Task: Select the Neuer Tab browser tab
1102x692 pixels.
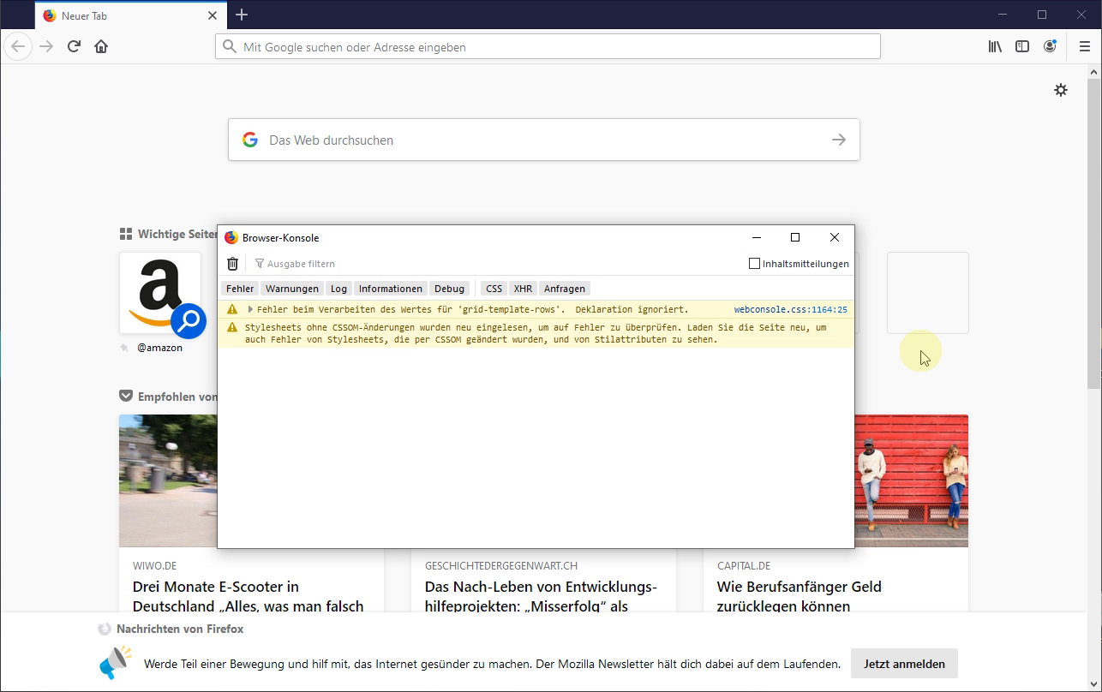Action: (x=131, y=15)
